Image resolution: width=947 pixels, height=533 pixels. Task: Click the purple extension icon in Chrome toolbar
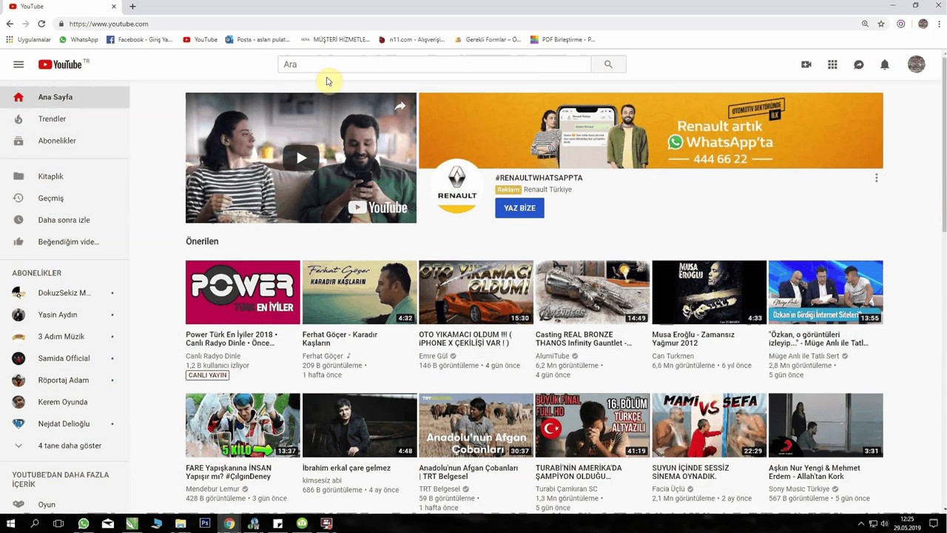tap(900, 24)
